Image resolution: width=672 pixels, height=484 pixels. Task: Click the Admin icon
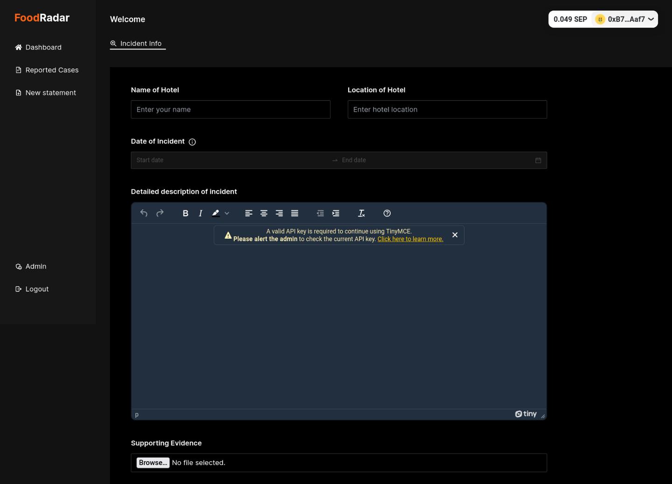tap(19, 266)
